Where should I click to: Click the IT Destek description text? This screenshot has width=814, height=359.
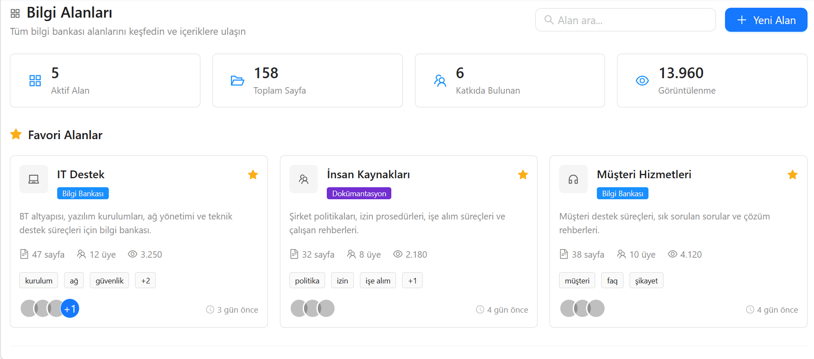[126, 223]
